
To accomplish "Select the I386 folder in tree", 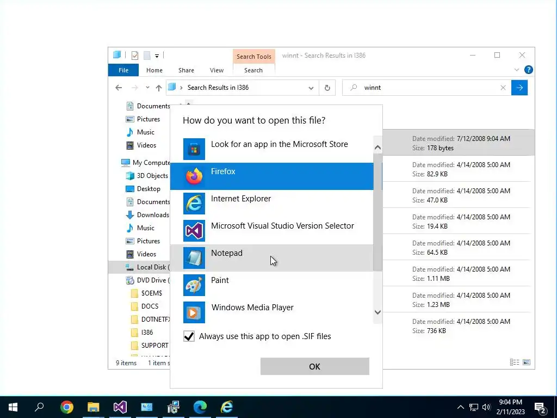I will [147, 333].
